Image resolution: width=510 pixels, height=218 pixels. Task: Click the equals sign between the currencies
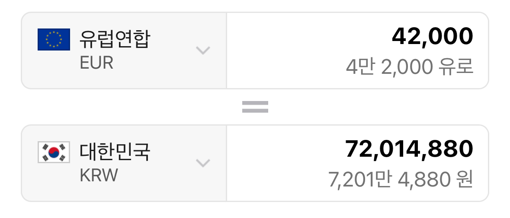(x=255, y=107)
